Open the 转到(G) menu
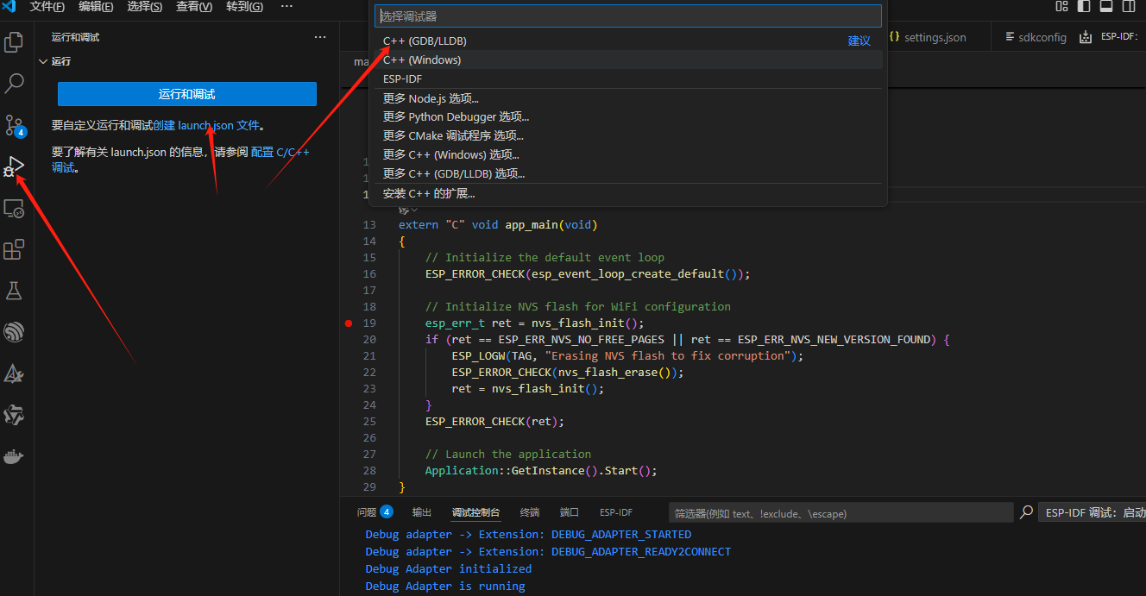Image resolution: width=1146 pixels, height=596 pixels. [x=244, y=6]
